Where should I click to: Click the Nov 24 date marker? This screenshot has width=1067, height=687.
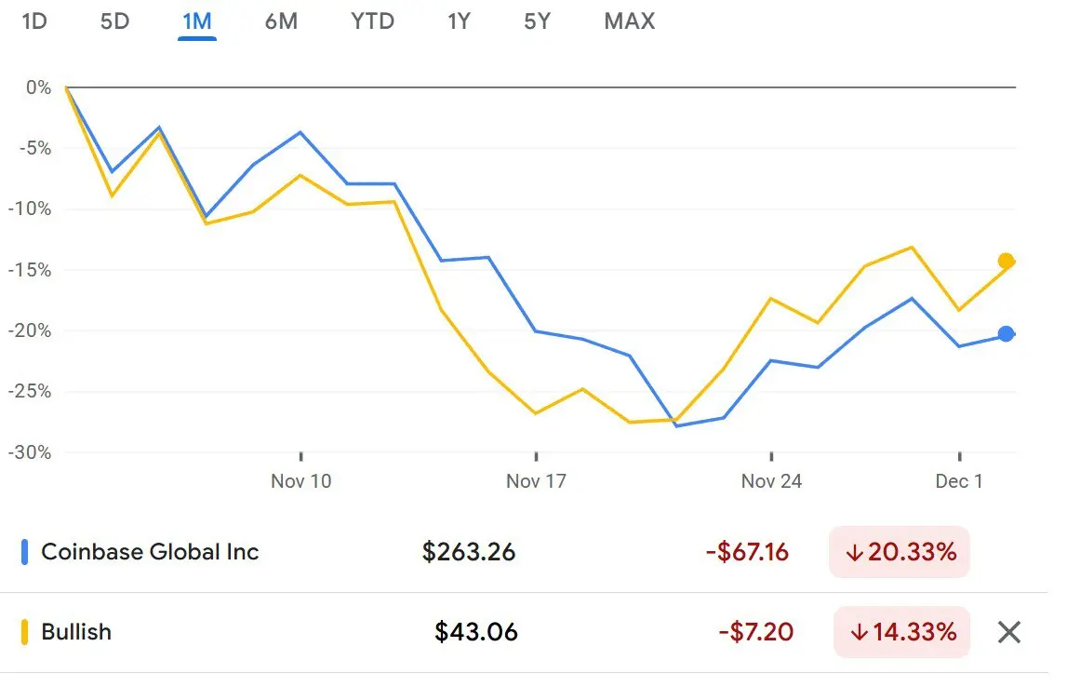[x=771, y=481]
